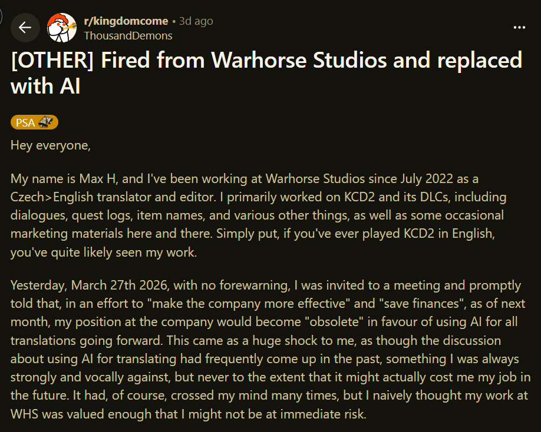Screen dimensions: 541x432
Task: Open the r/kingdomcome subreddit link
Action: pos(126,21)
